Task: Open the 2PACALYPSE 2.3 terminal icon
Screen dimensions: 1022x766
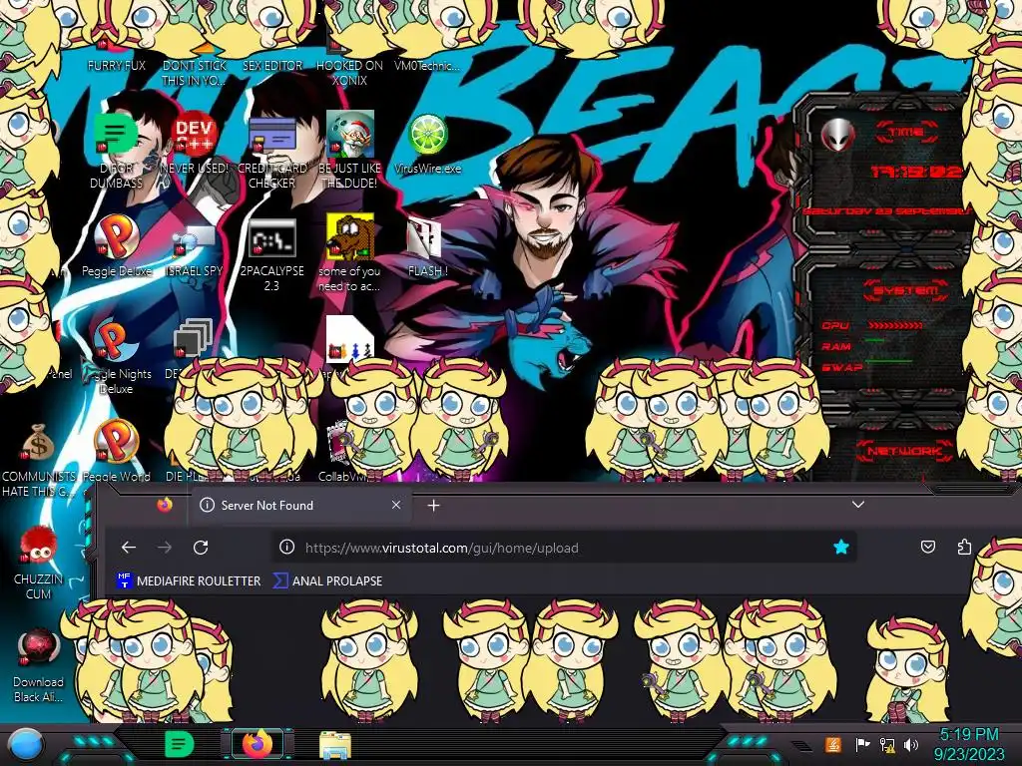Action: coord(271,237)
